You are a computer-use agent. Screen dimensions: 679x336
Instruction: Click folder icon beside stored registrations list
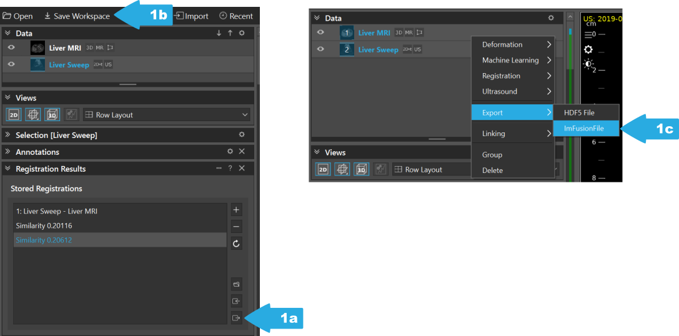coord(236,284)
